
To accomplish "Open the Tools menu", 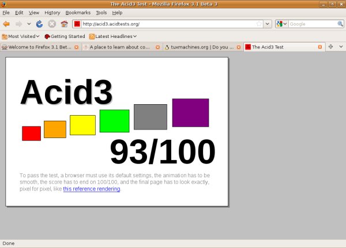I will 101,13.
